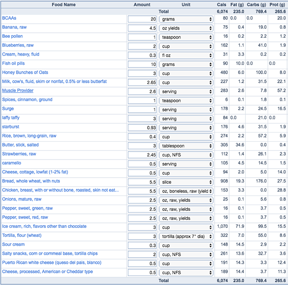This screenshot has height=285, width=288.
Task: Open the Cream fl oz unit dropdown
Action: pyautogui.click(x=186, y=55)
